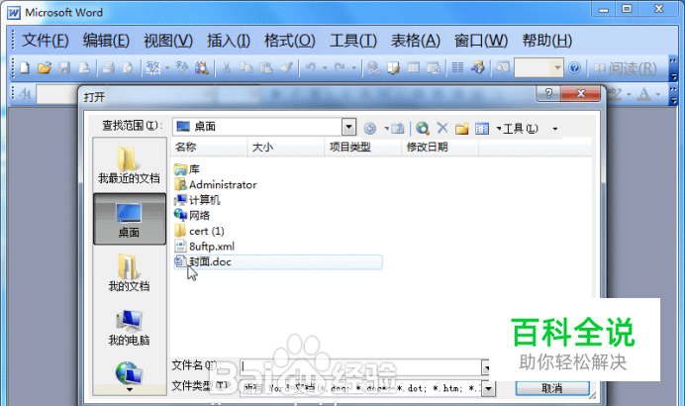
Task: Open the 文件类型 file type dropdown
Action: [488, 388]
